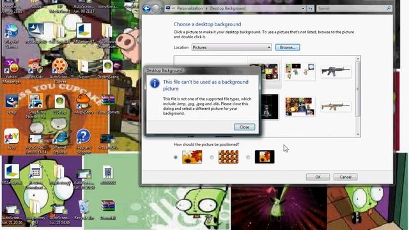409x230 pixels.
Task: Click the picture list scroll-down arrow
Action: pos(358,134)
